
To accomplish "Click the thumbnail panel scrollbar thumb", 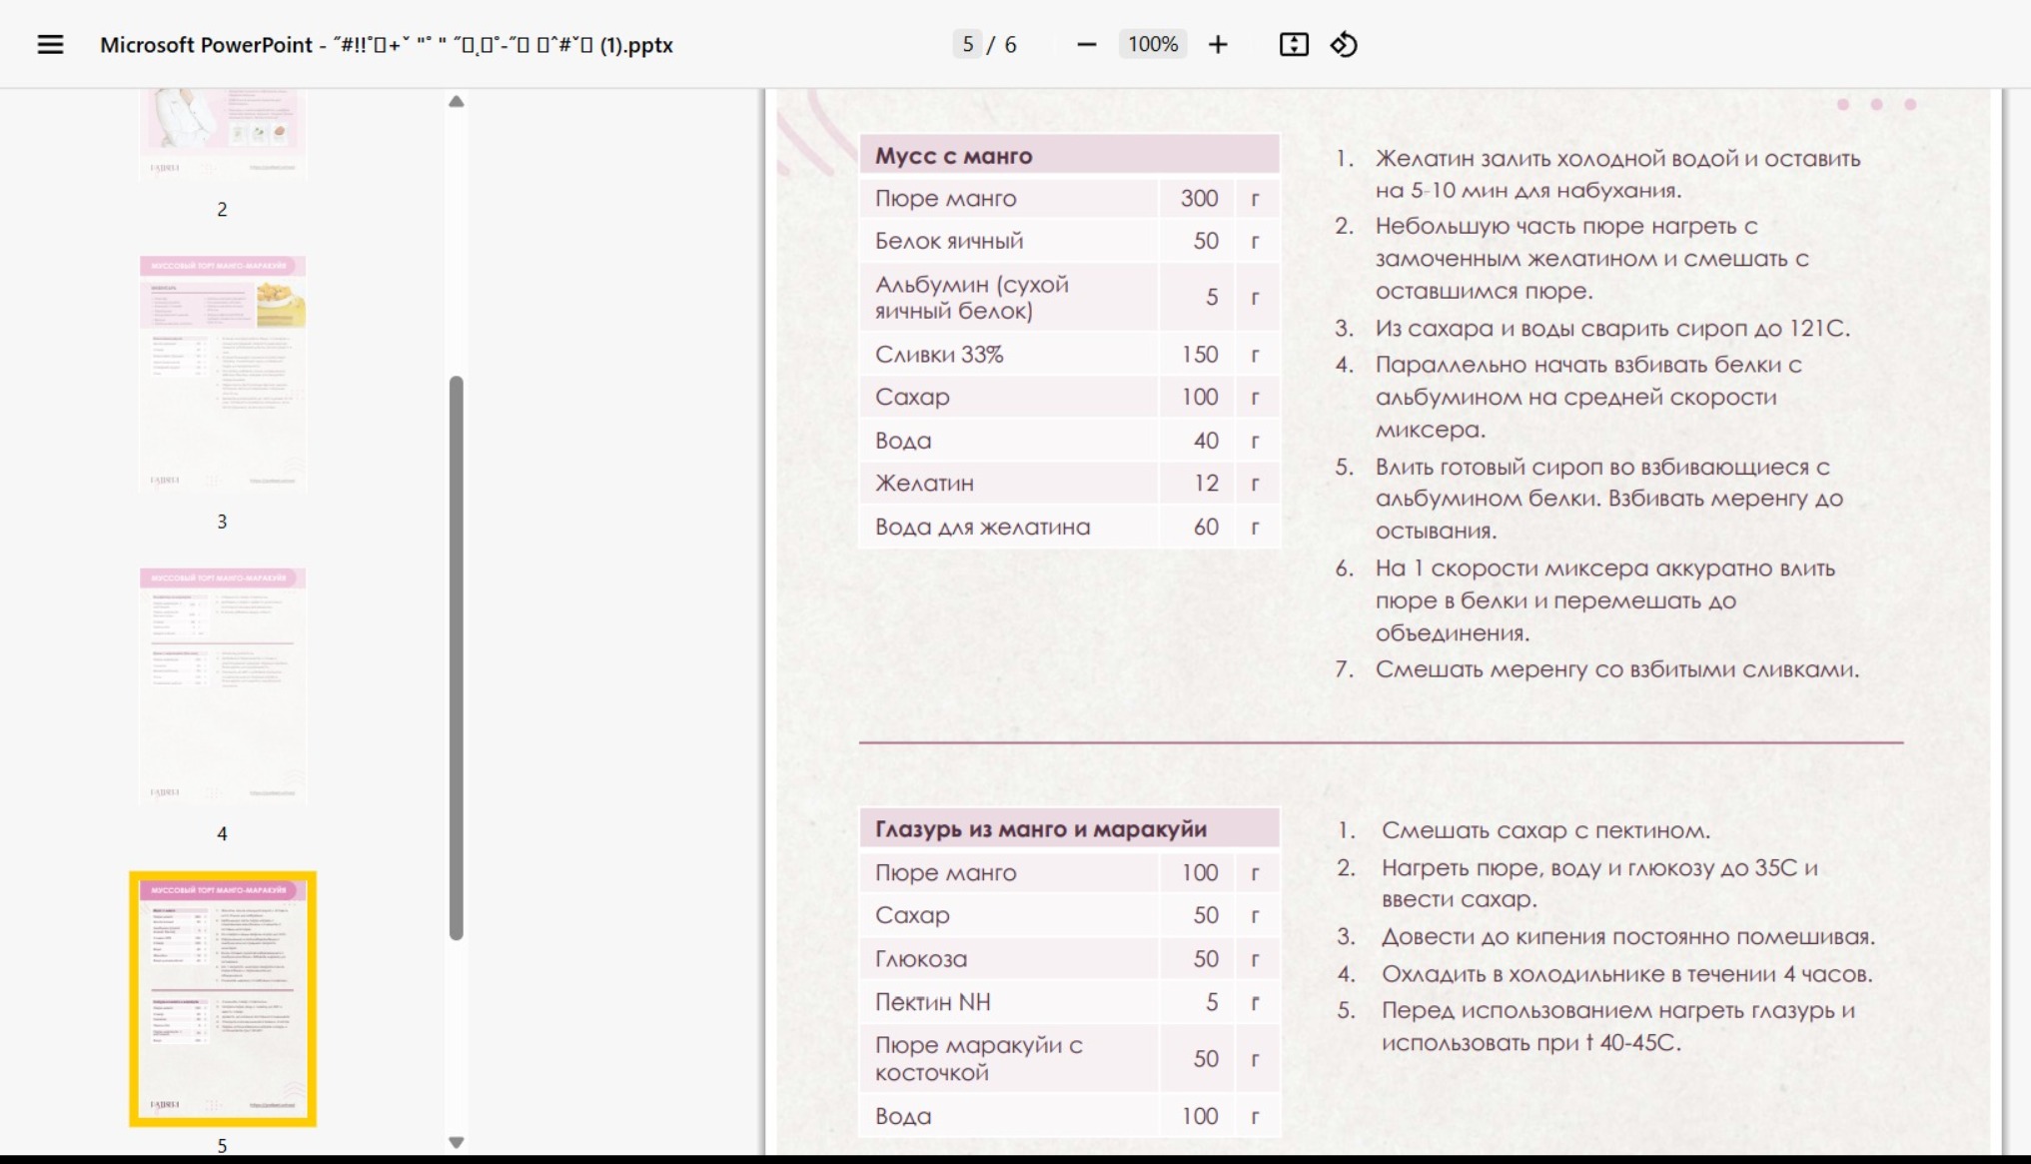I will coord(456,657).
